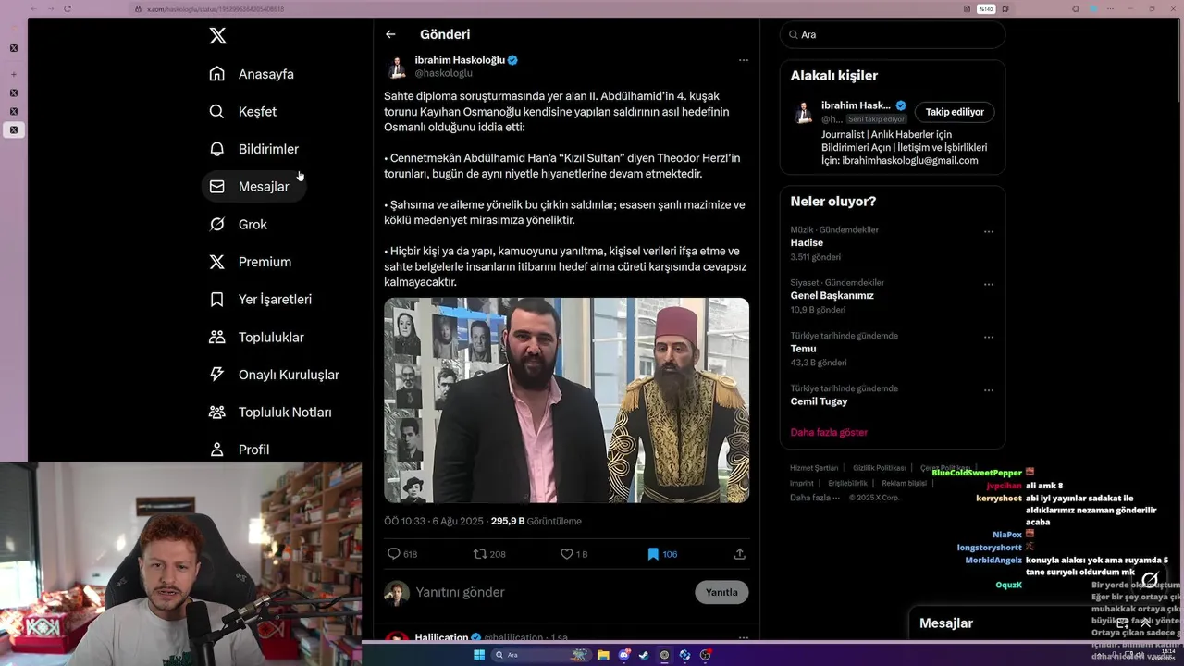This screenshot has width=1184, height=666.
Task: Open the Temu trending topic
Action: pos(803,349)
